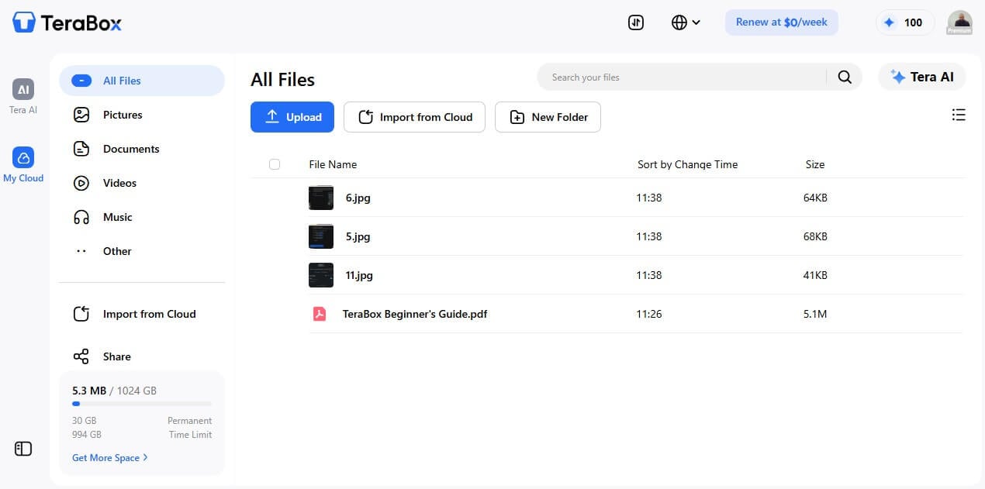Select All Files in the sidebar

[x=142, y=81]
